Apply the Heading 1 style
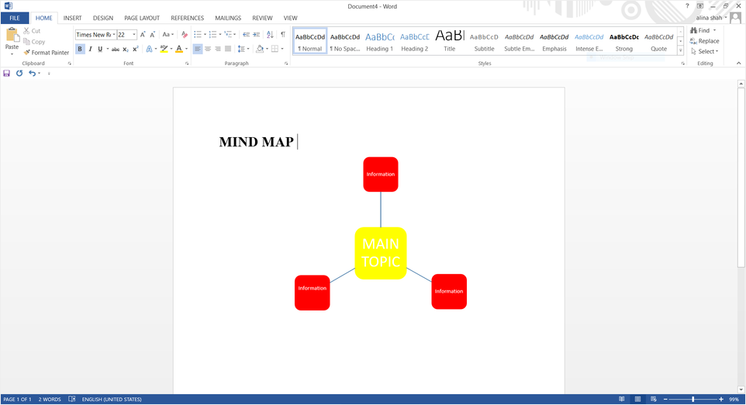The image size is (746, 405). pos(379,40)
